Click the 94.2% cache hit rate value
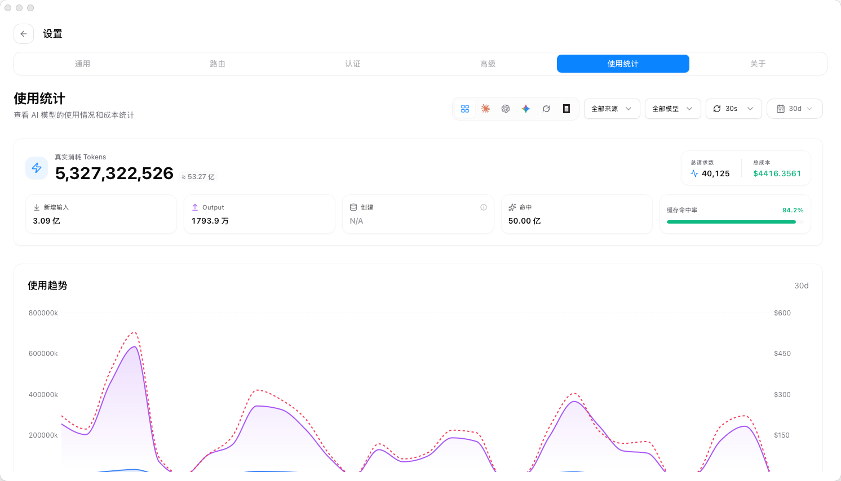The image size is (841, 481). tap(793, 210)
